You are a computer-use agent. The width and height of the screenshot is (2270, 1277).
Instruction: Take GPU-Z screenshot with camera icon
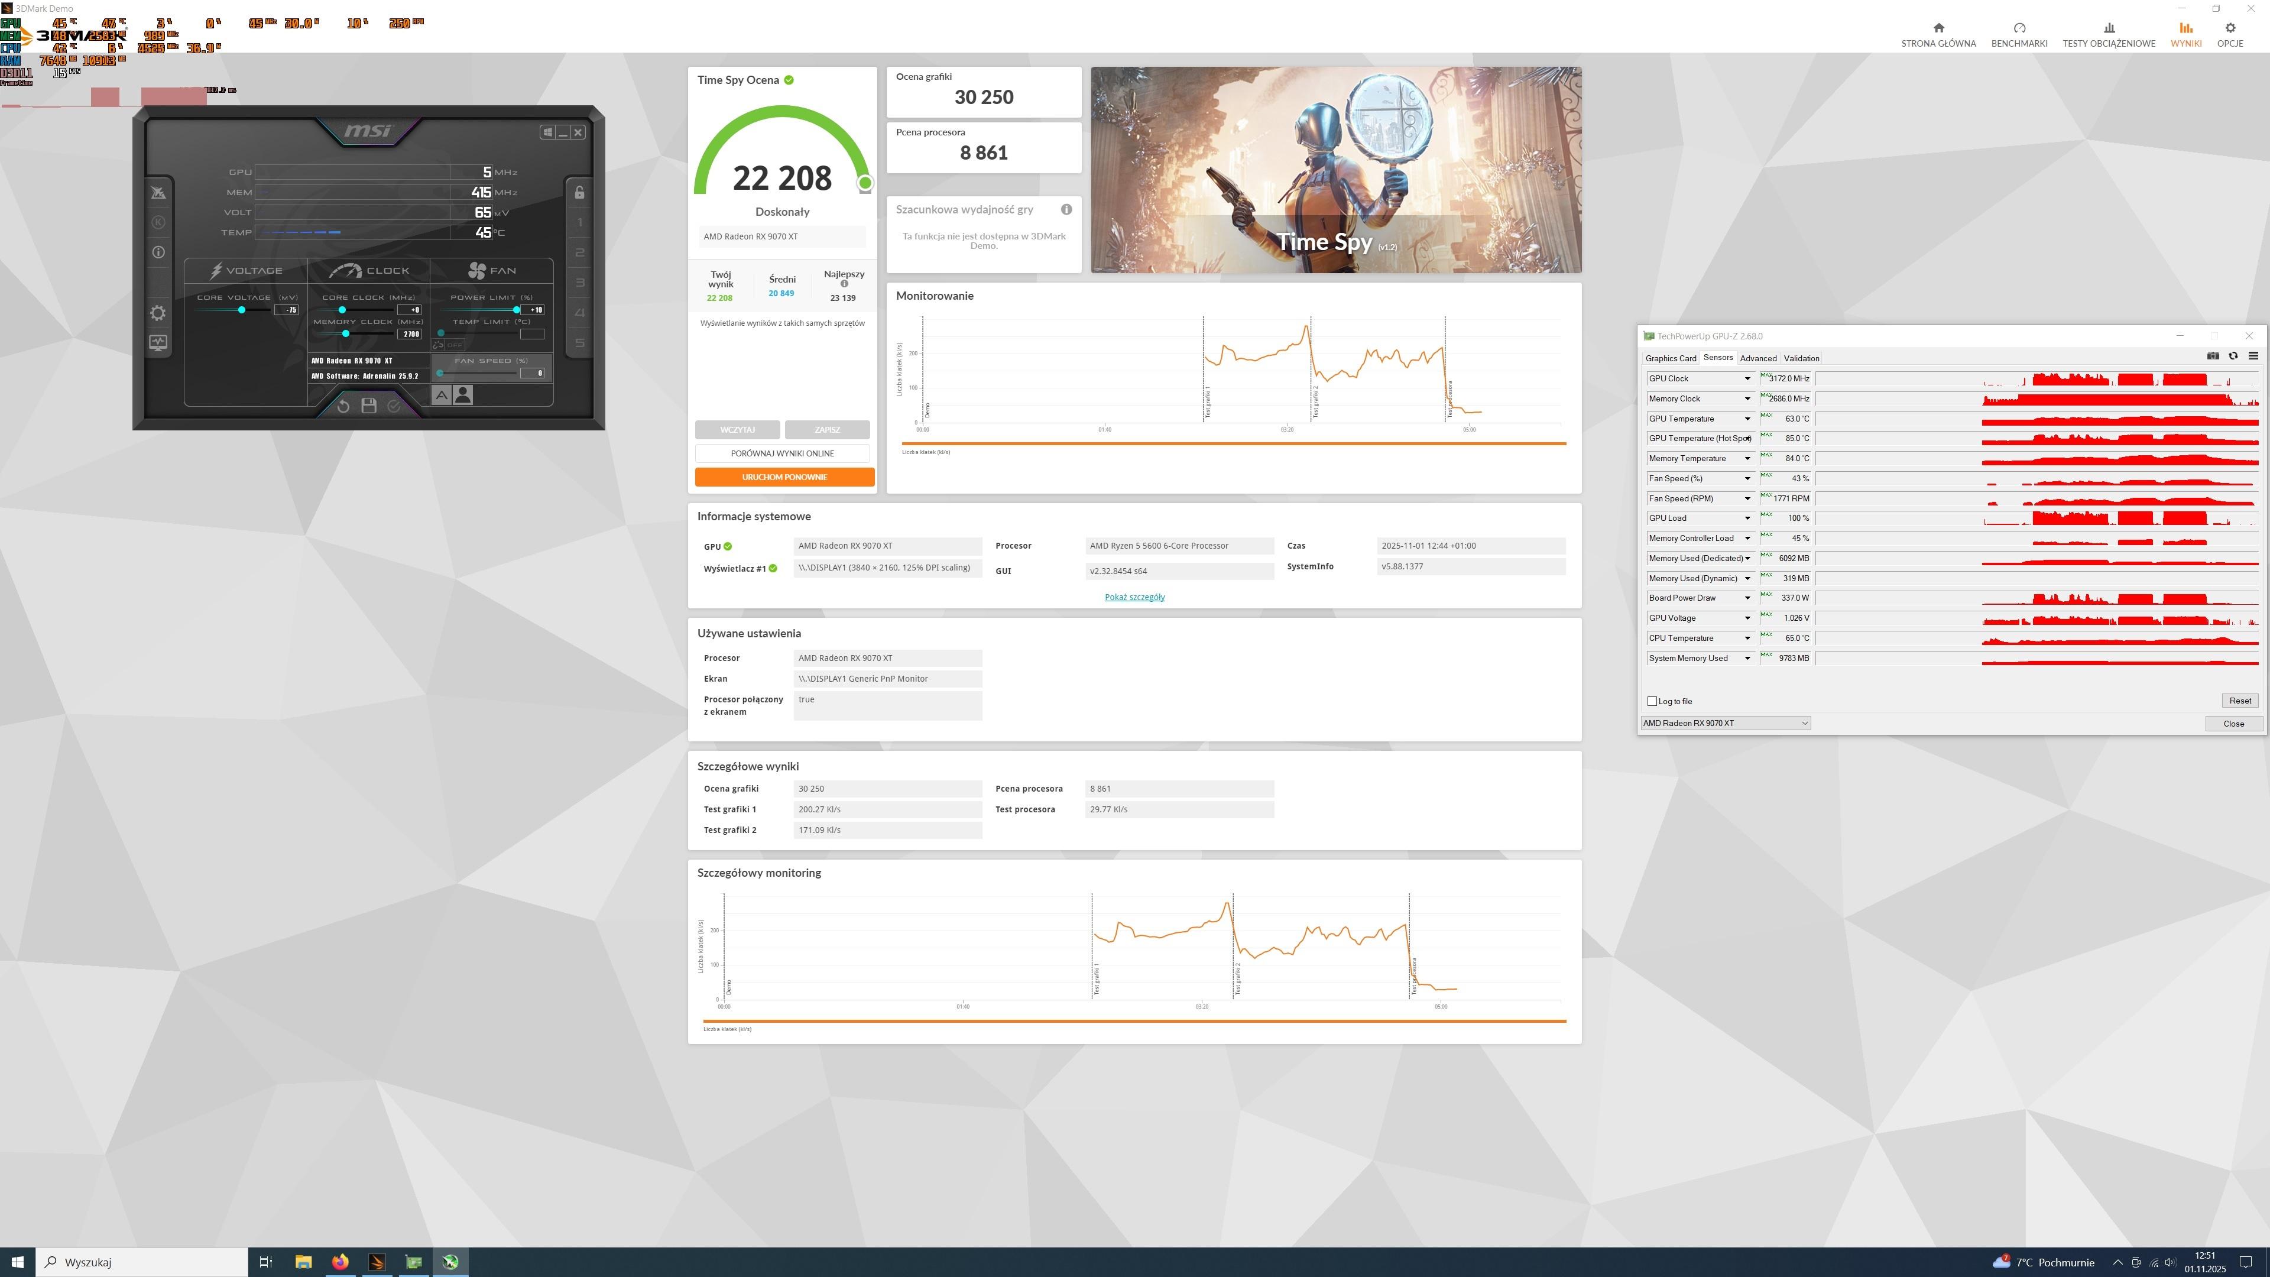tap(2212, 356)
